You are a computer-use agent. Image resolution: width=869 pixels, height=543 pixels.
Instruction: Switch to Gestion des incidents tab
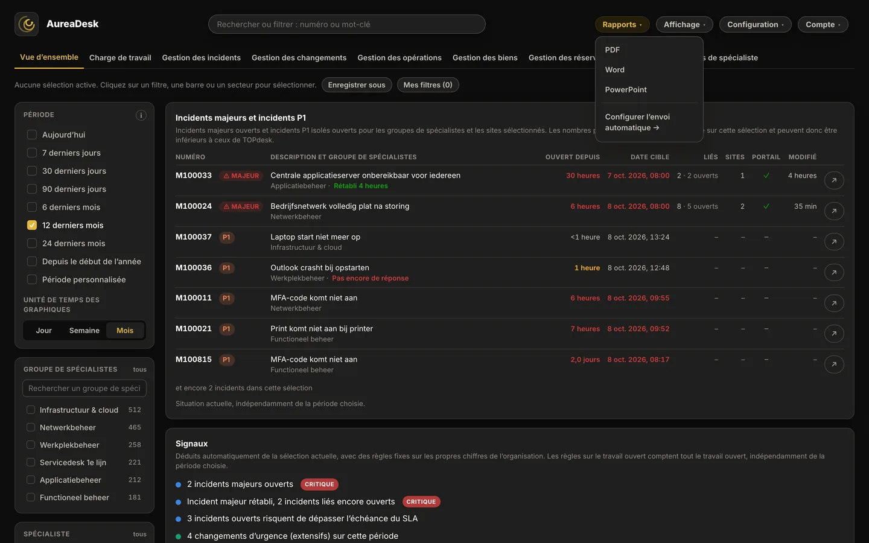click(201, 58)
